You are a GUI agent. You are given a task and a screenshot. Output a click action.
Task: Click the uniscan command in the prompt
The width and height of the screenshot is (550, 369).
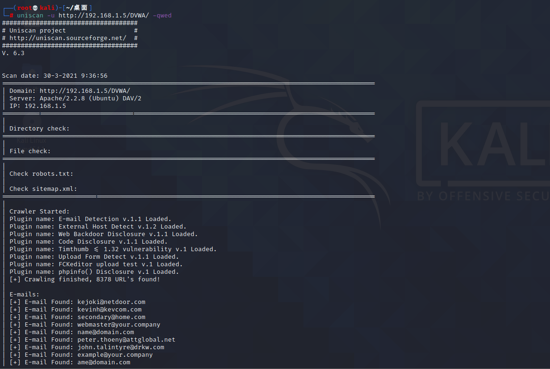(x=30, y=16)
